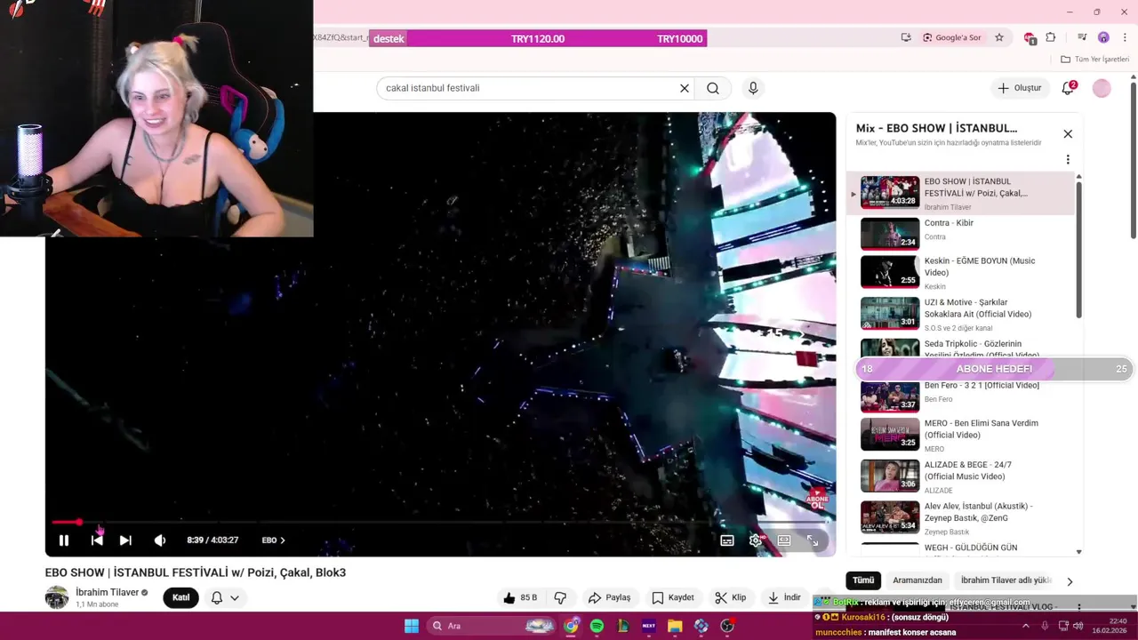The height and width of the screenshot is (640, 1138).
Task: Run search with the magnifier button
Action: [713, 88]
